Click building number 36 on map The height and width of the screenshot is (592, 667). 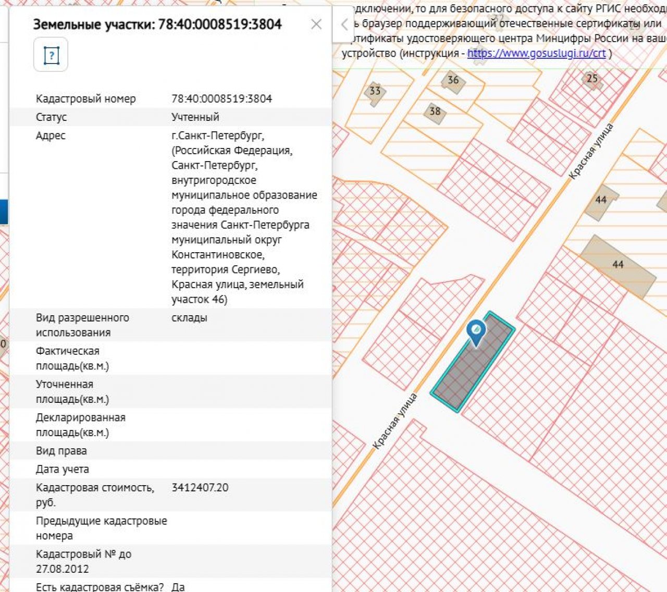click(x=453, y=81)
